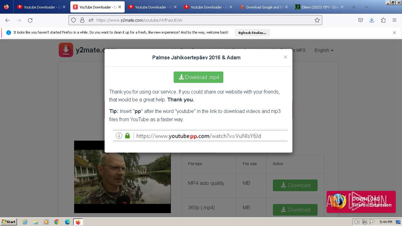The height and width of the screenshot is (226, 402).
Task: Open the Action Center flag icon
Action: tap(372, 222)
